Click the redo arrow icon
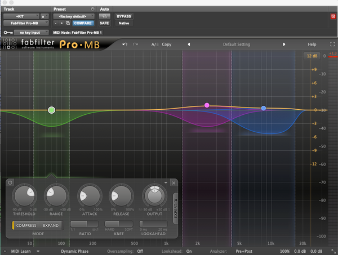 pos(135,44)
